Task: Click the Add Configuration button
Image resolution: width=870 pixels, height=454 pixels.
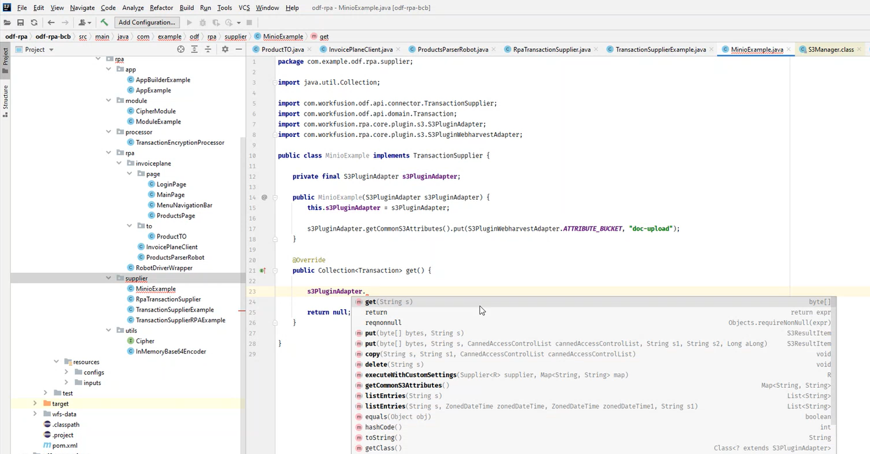Action: pyautogui.click(x=147, y=23)
